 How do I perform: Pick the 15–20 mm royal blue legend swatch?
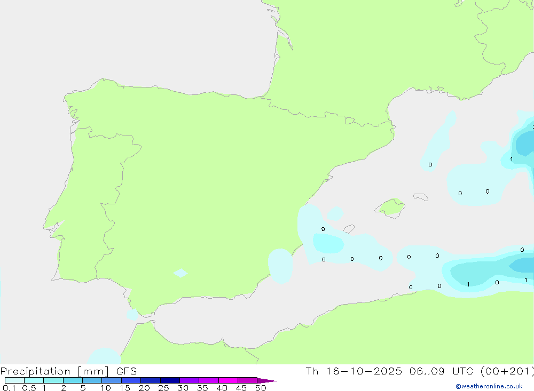131,380
